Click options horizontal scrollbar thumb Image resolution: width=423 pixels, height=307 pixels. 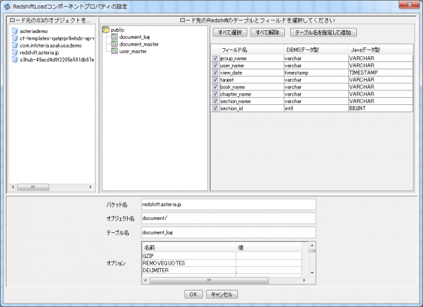coord(209,281)
